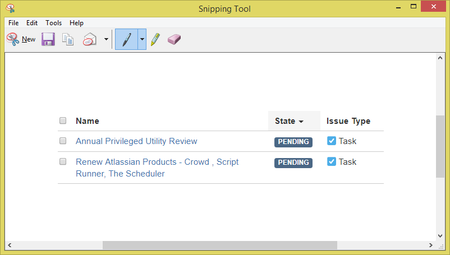Open the Edit menu
Image resolution: width=450 pixels, height=255 pixels.
click(32, 23)
